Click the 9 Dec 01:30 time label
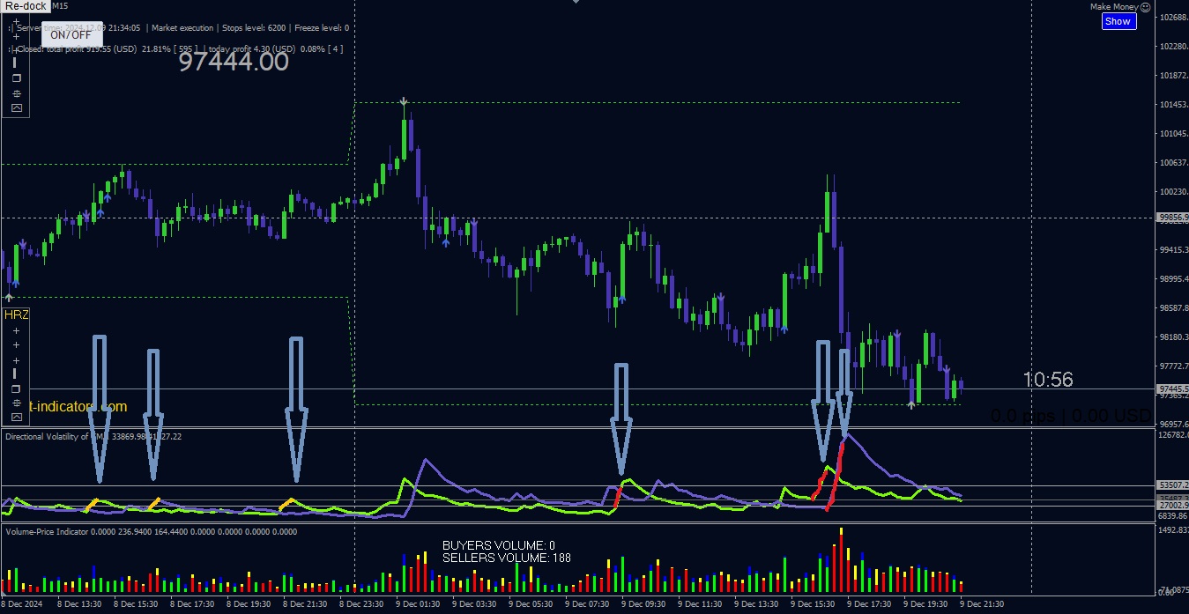The height and width of the screenshot is (614, 1189). click(x=418, y=604)
